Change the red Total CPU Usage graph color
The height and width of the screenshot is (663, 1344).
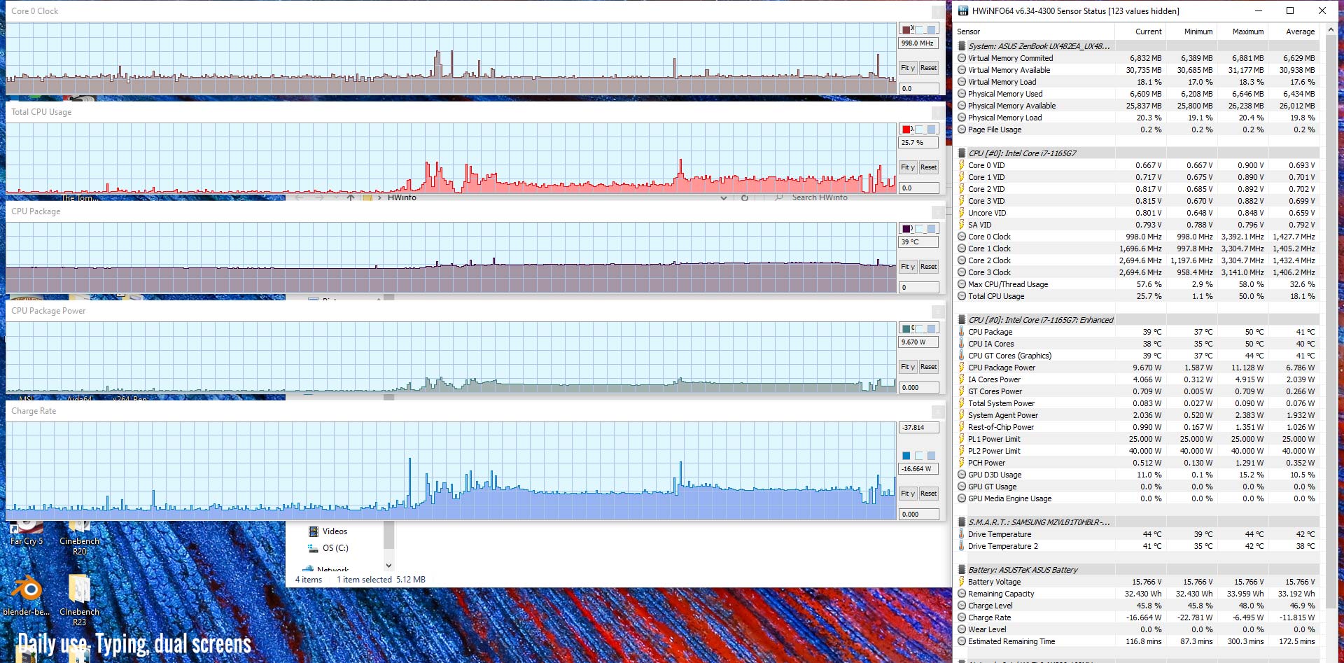point(907,130)
